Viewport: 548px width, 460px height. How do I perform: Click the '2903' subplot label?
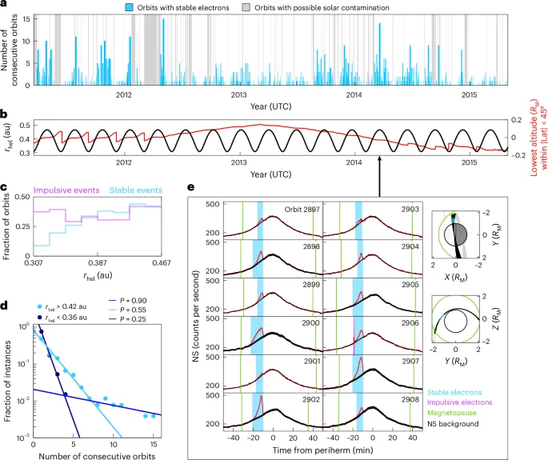(x=410, y=210)
